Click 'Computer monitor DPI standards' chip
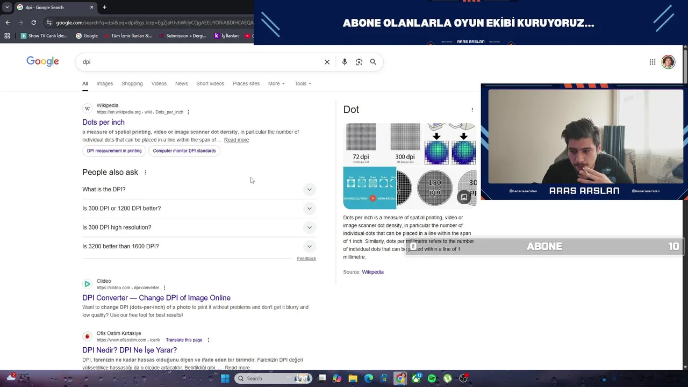 184,151
